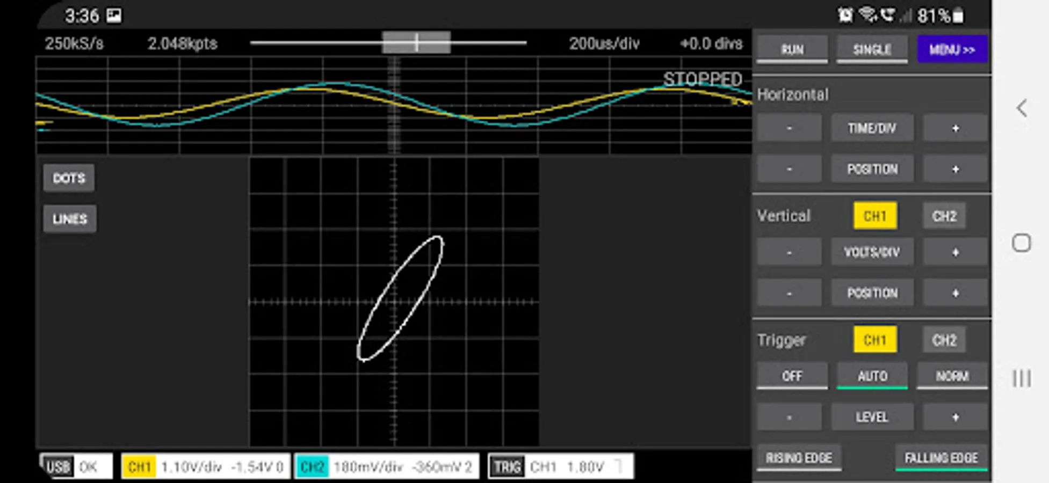
Task: Tap the yellow CH1 status label
Action: pyautogui.click(x=139, y=466)
